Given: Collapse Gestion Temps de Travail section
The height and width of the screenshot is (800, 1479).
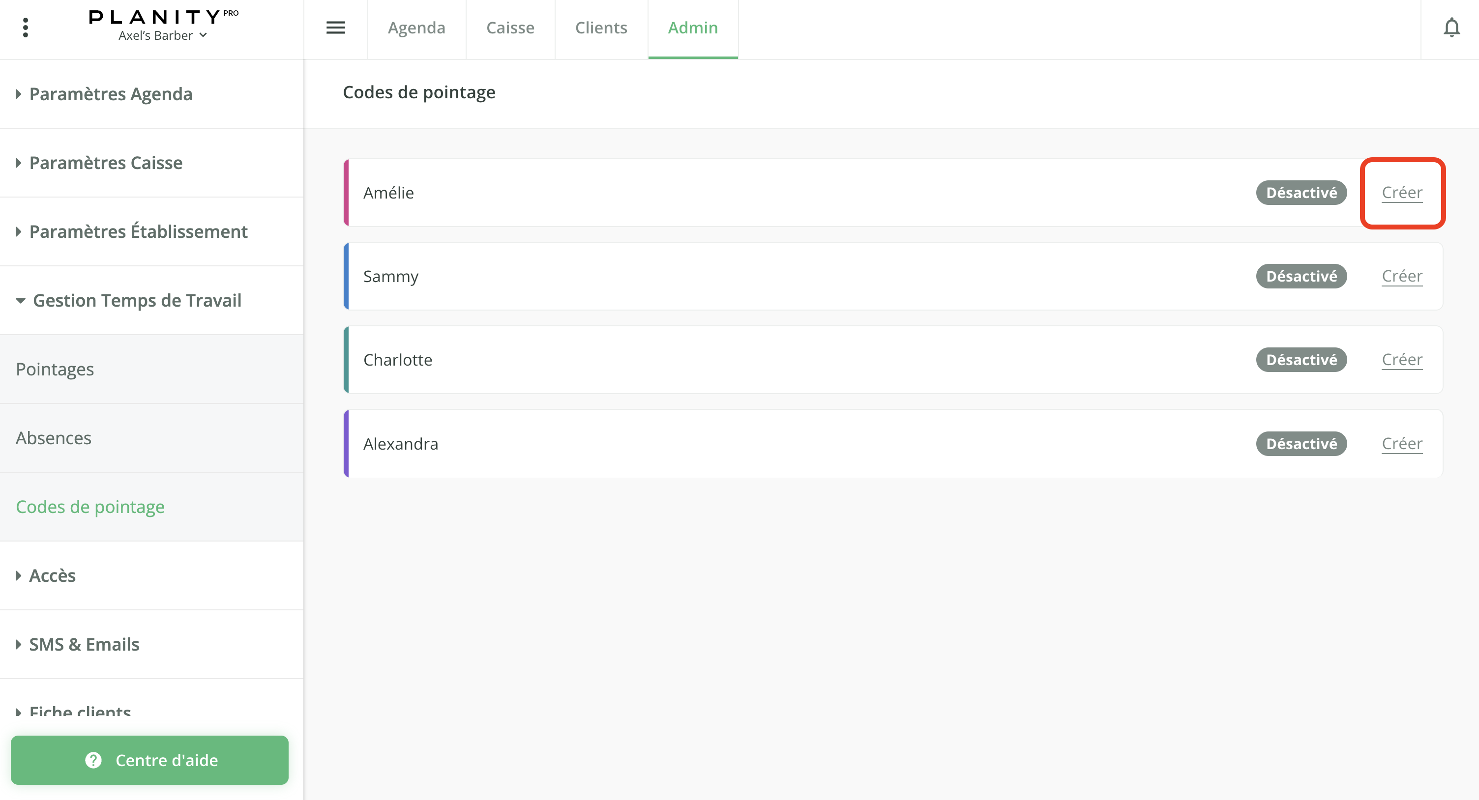Looking at the screenshot, I should click(137, 300).
